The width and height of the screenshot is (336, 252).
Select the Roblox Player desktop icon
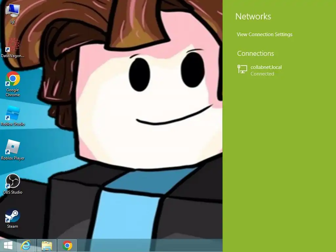coord(12,150)
